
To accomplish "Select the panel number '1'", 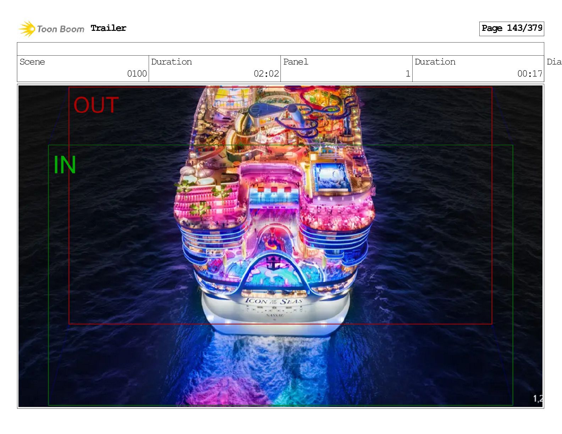I will click(408, 74).
